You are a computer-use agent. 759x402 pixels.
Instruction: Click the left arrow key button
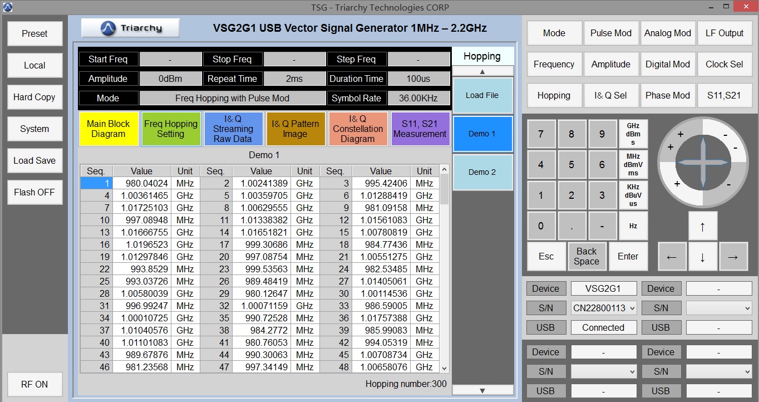tap(672, 257)
